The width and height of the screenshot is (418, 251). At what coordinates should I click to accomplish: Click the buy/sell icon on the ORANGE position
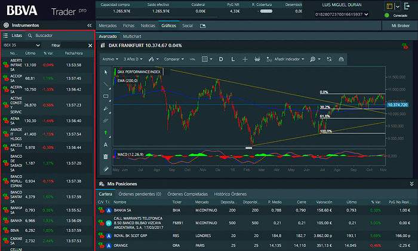click(x=101, y=245)
